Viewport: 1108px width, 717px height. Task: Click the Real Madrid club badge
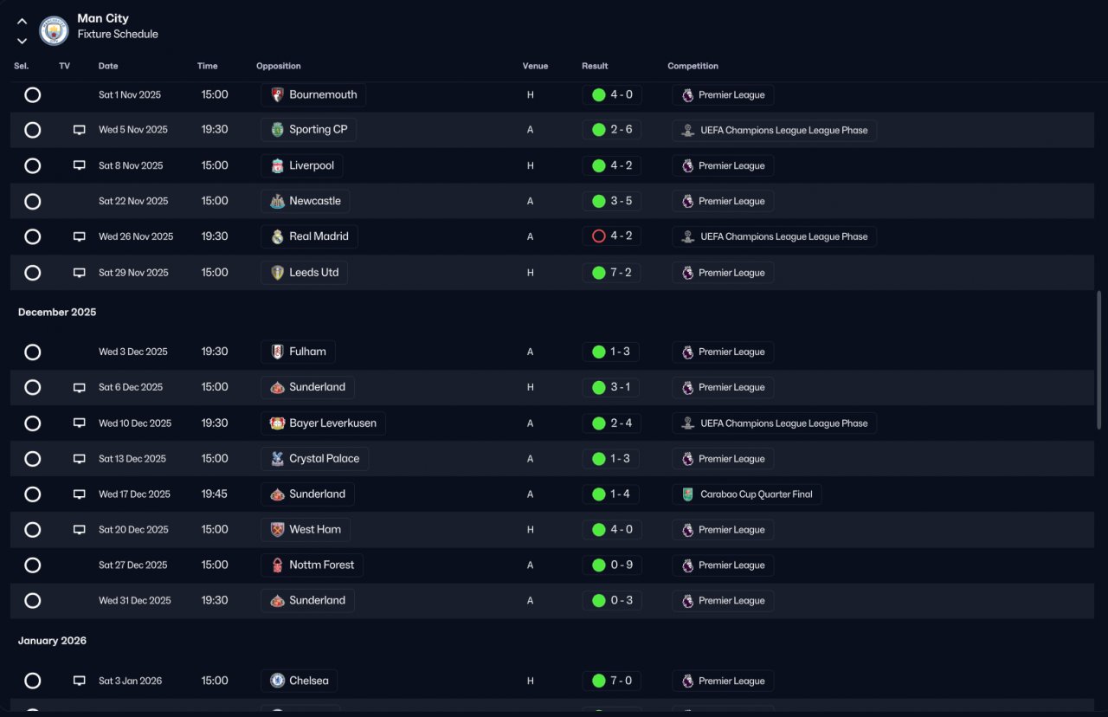pyautogui.click(x=277, y=236)
